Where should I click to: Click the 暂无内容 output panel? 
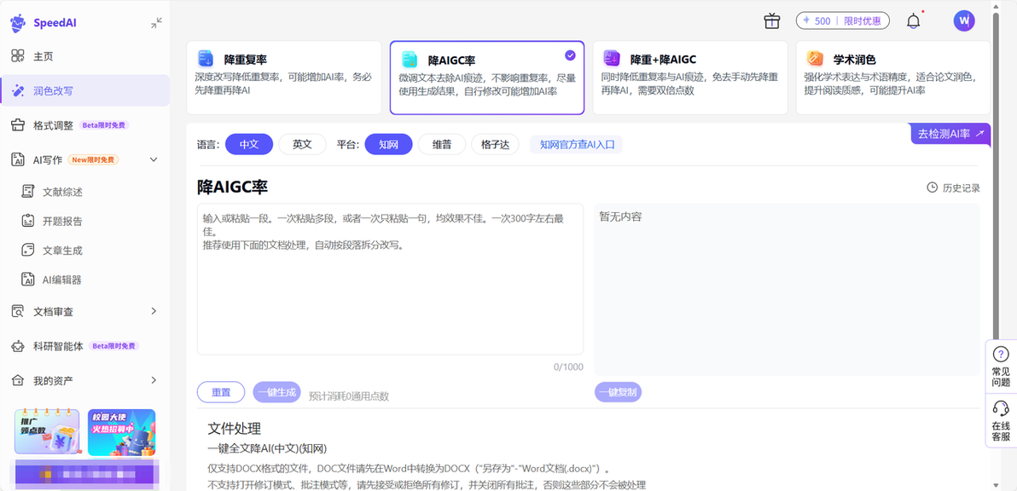click(787, 290)
